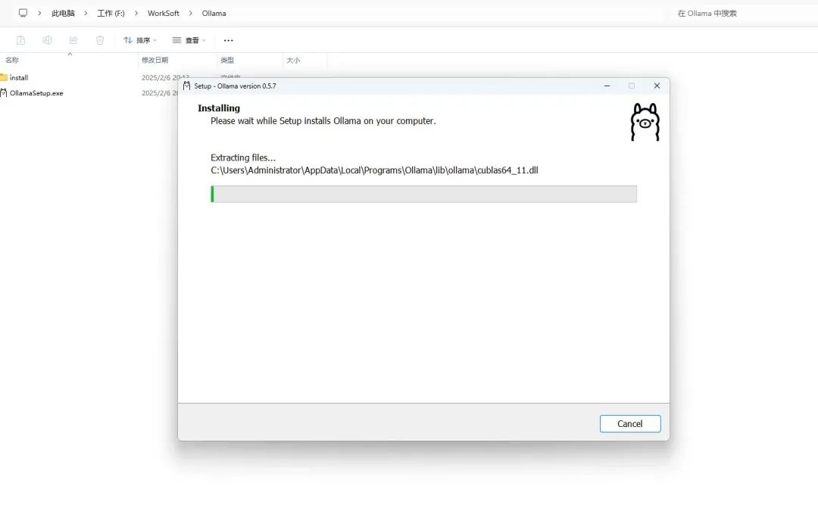
Task: Go to the 此电脑 breadcrumb
Action: (63, 13)
